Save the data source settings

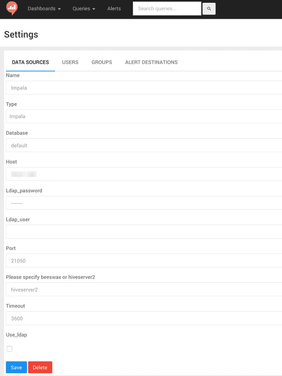16,367
